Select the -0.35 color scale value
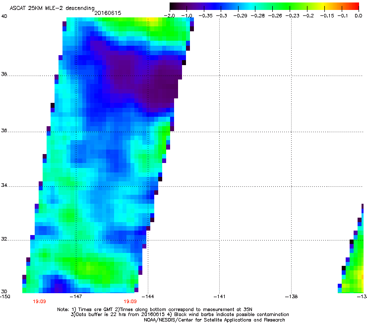367x323 pixels. point(205,16)
